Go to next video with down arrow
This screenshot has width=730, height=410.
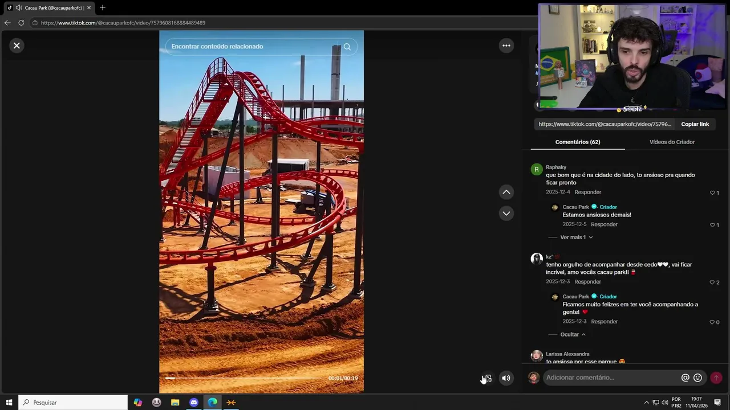pos(506,213)
